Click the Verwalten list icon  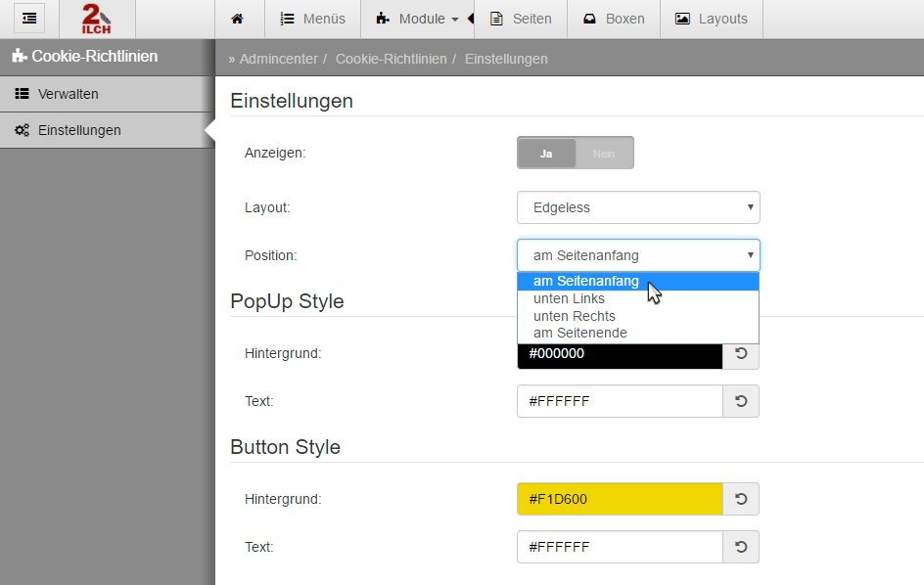pos(22,93)
